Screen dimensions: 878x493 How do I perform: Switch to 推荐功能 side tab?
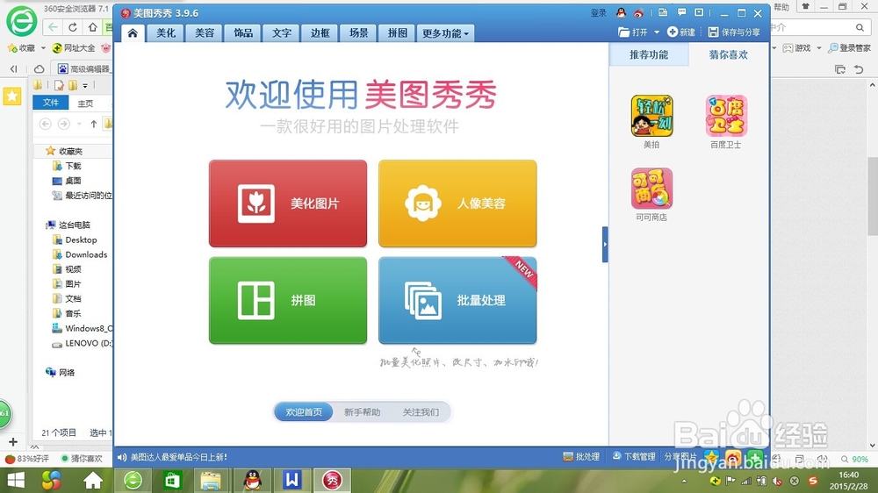(649, 55)
